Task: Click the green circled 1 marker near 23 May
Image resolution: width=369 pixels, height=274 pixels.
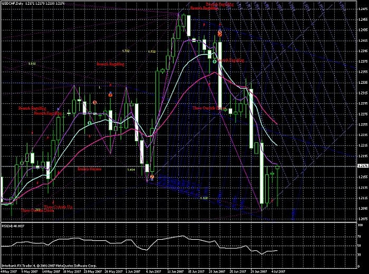Action: (x=89, y=123)
